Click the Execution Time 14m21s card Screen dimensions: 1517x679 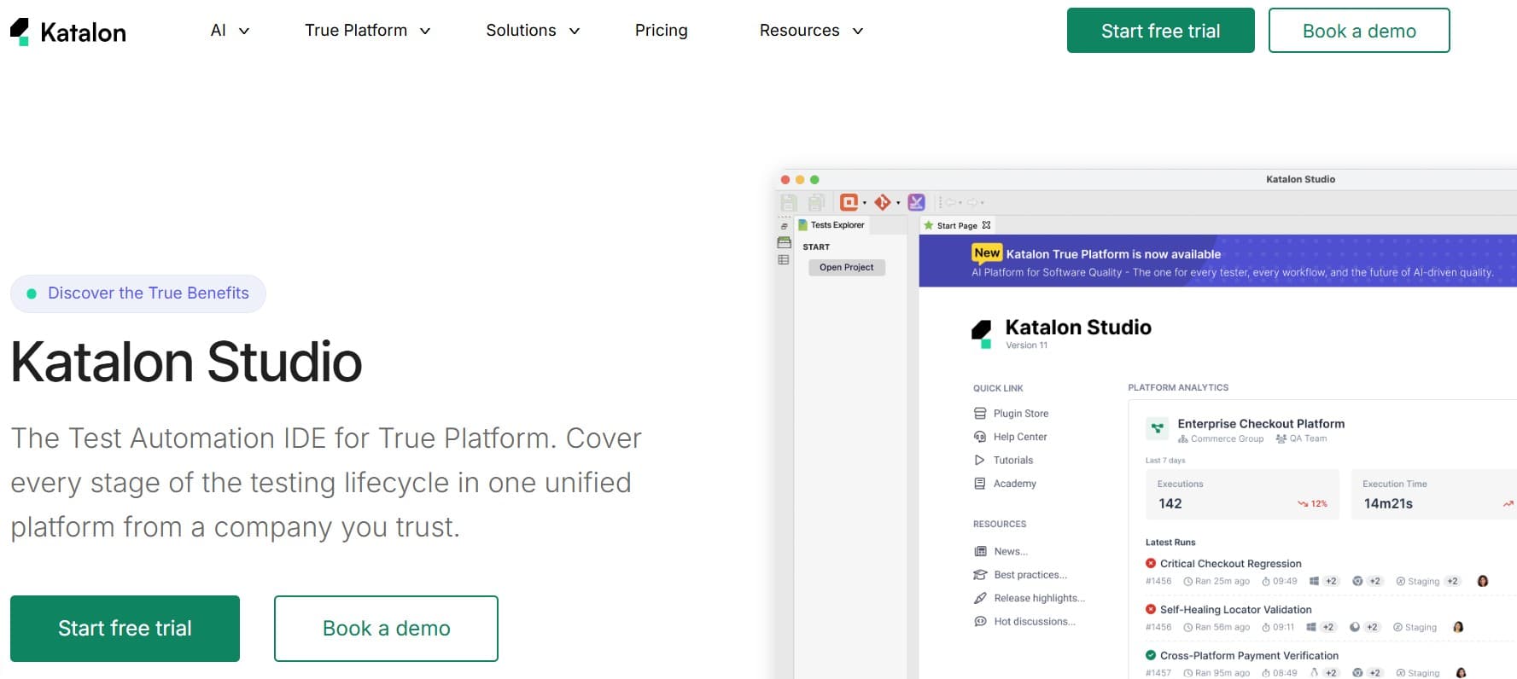coord(1434,495)
